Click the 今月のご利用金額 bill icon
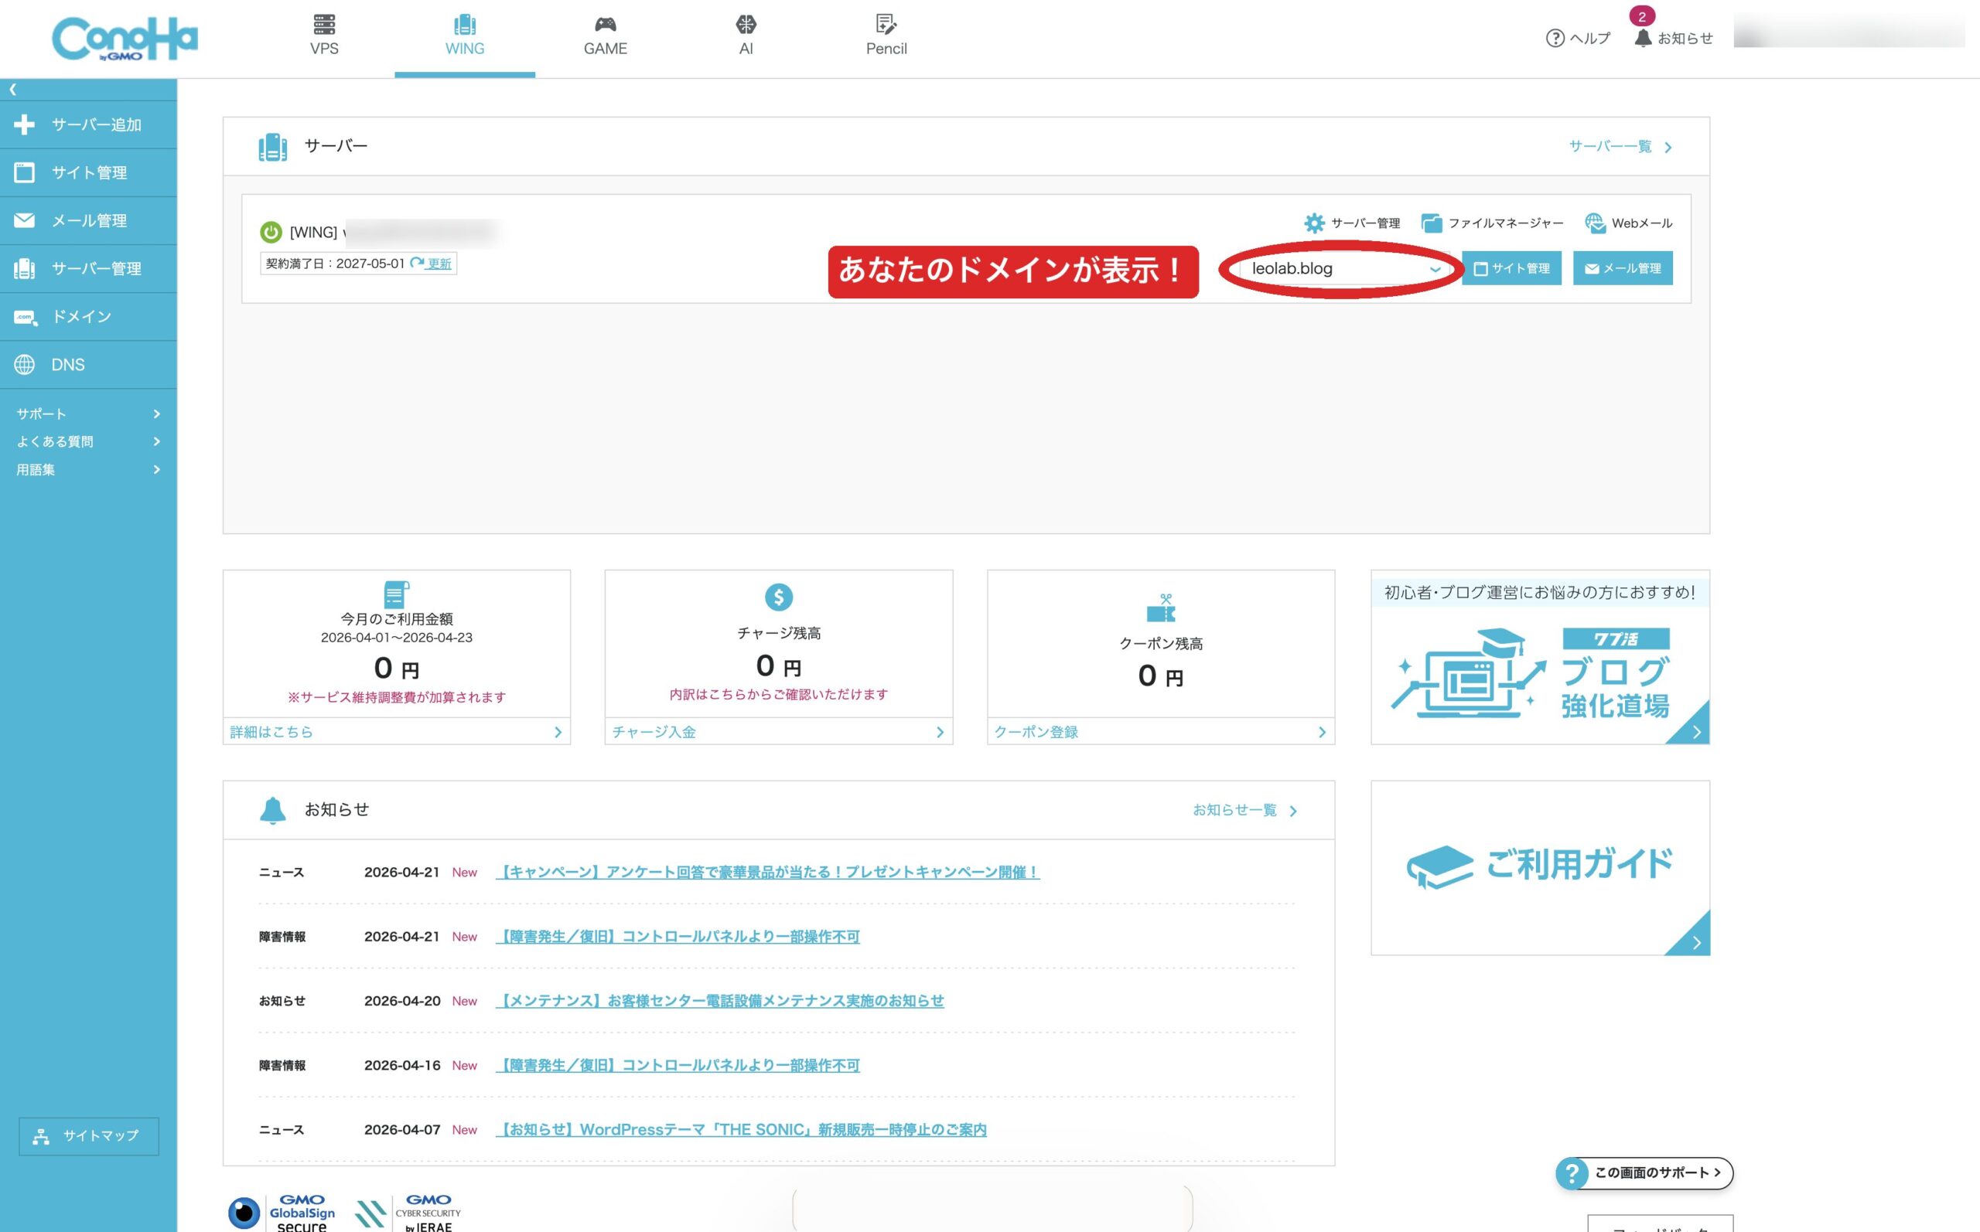This screenshot has height=1232, width=1980. click(396, 594)
